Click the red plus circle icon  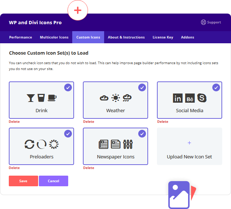78,10
